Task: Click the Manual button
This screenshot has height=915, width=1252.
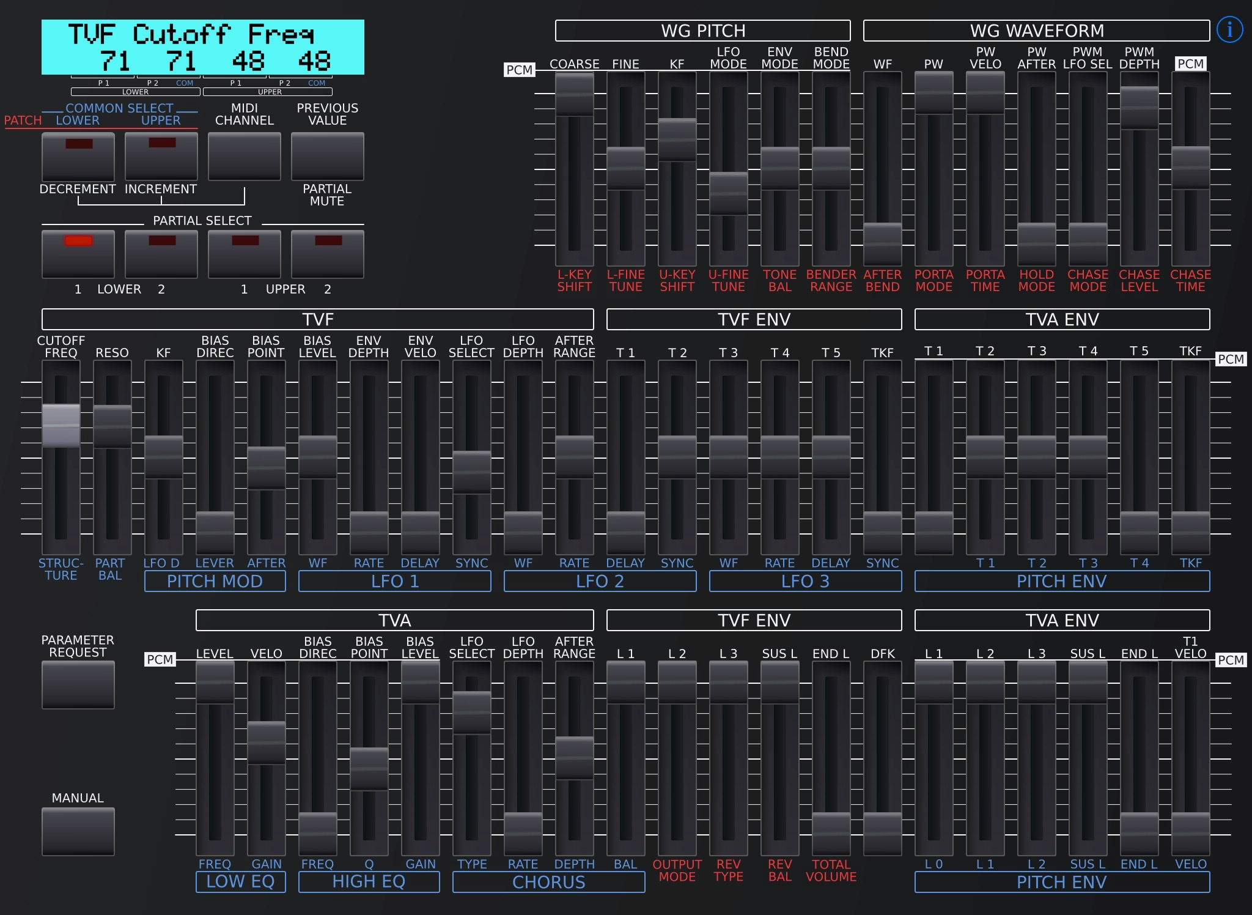Action: tap(78, 831)
